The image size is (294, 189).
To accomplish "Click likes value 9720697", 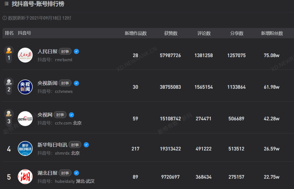I will coord(170,177).
